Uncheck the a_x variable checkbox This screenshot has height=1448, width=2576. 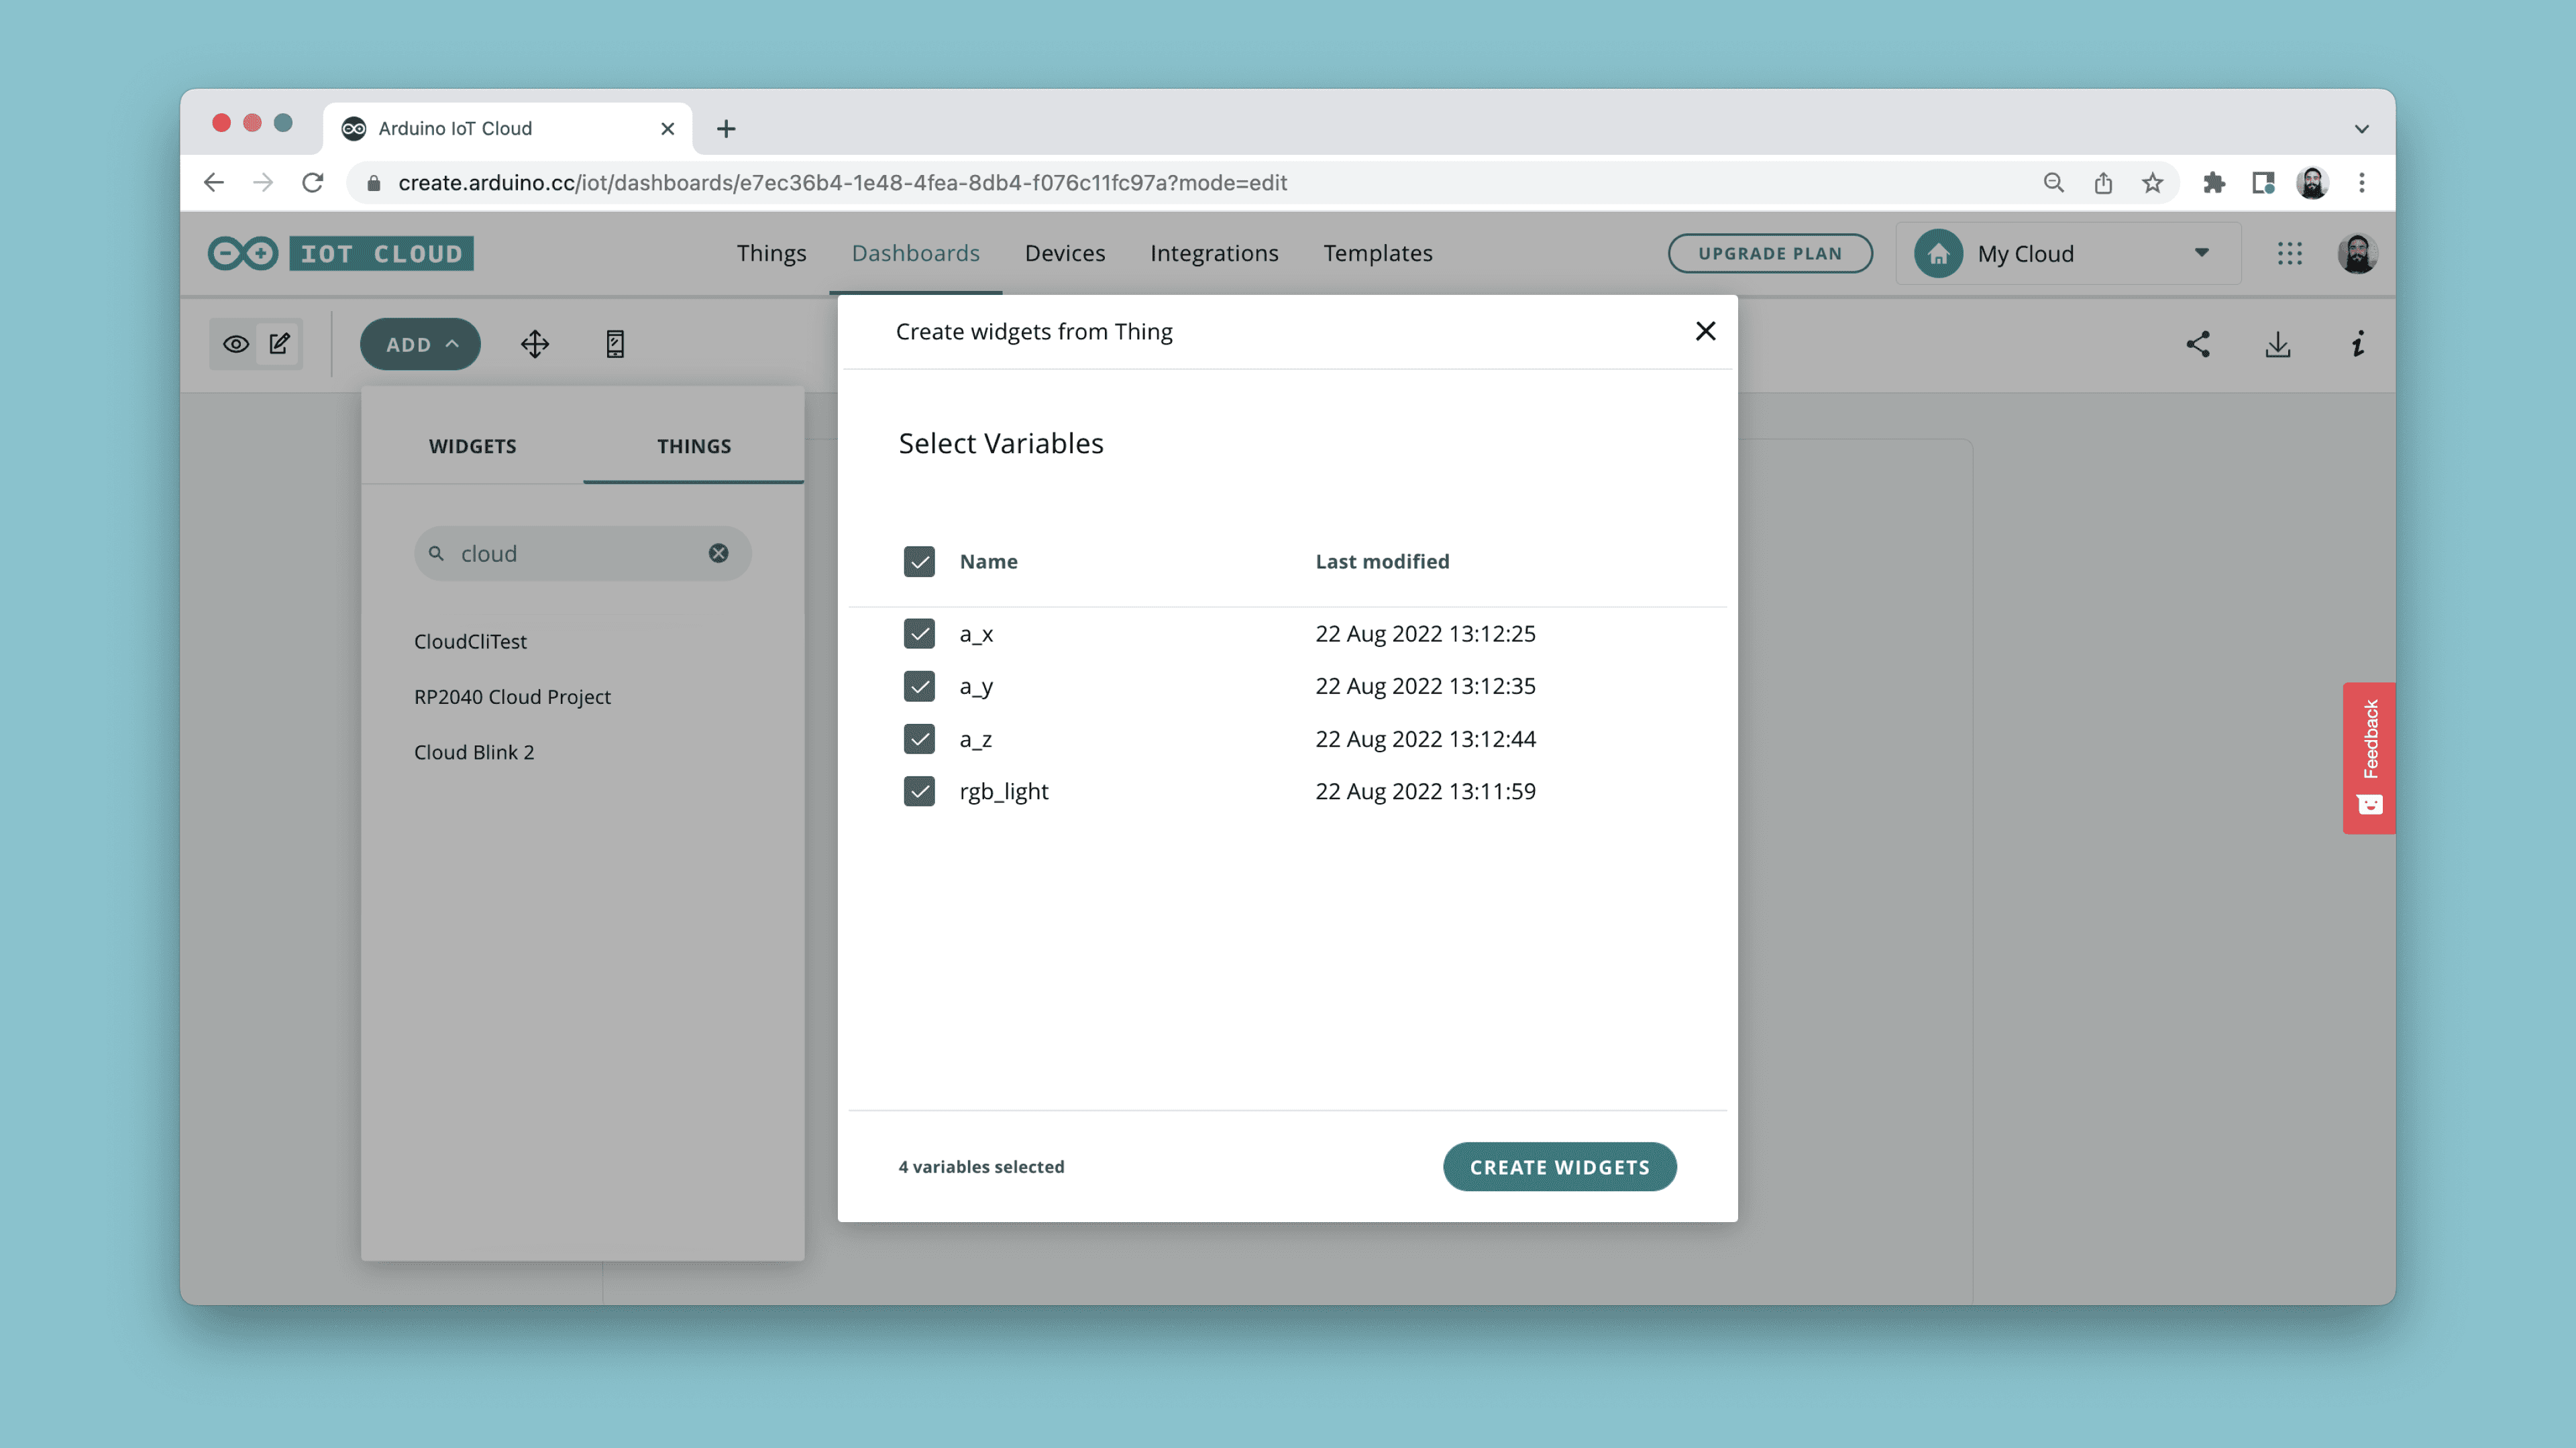(919, 633)
